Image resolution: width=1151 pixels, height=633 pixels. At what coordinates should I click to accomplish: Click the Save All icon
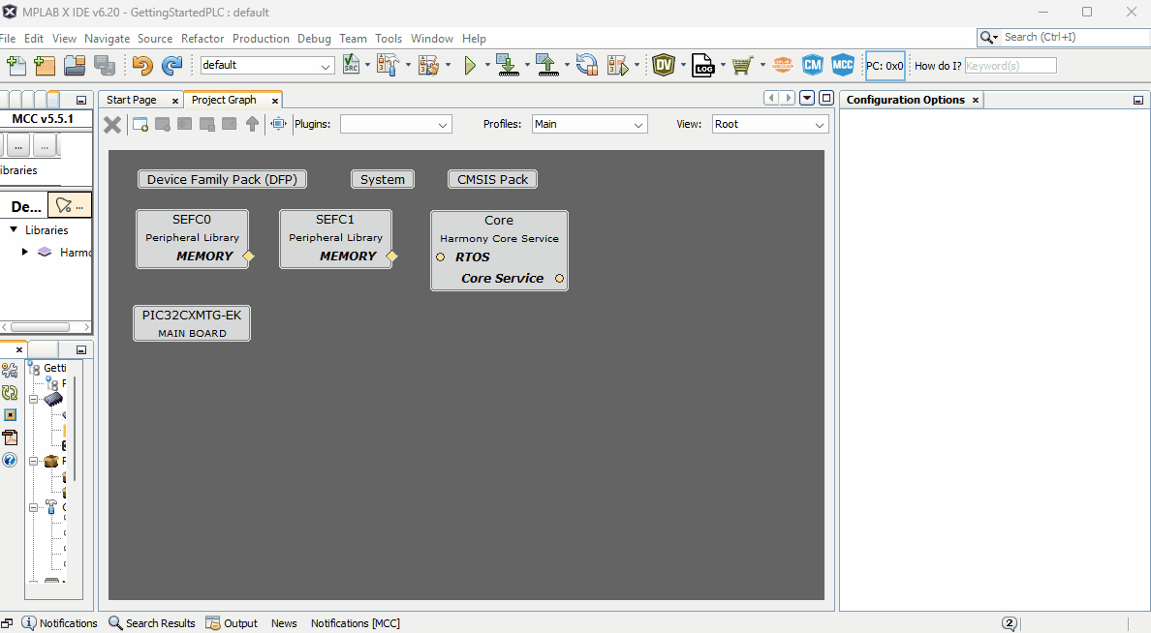(105, 65)
